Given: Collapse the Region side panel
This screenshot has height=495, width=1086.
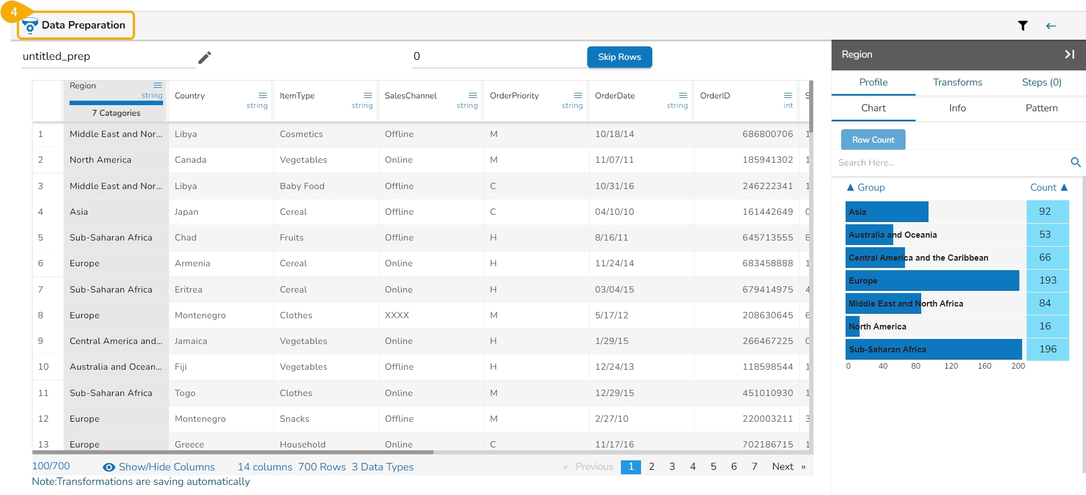Looking at the screenshot, I should pyautogui.click(x=1069, y=54).
